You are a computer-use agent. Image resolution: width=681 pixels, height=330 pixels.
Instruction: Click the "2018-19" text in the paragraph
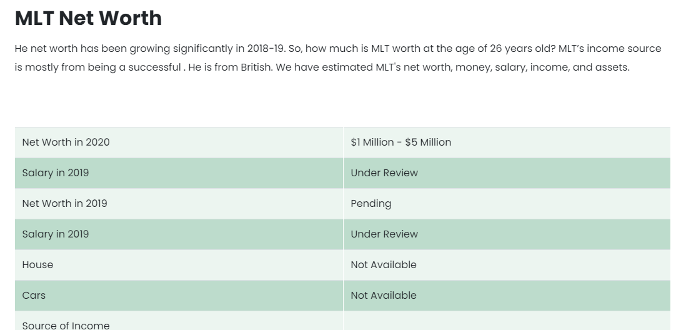[x=265, y=49]
